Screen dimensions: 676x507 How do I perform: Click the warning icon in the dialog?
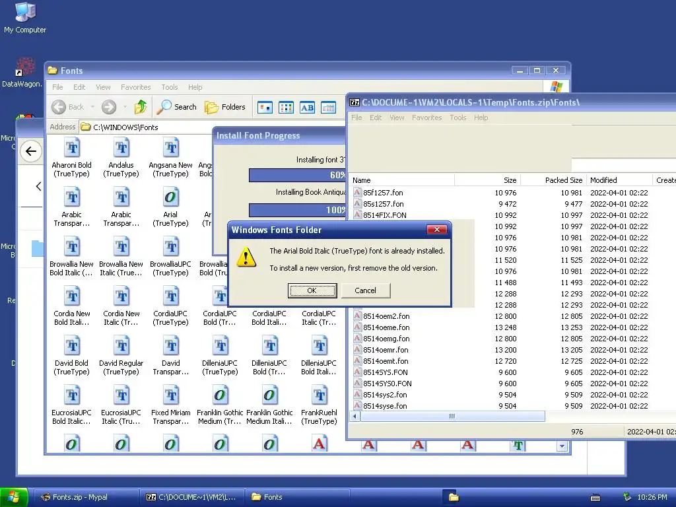tap(246, 257)
